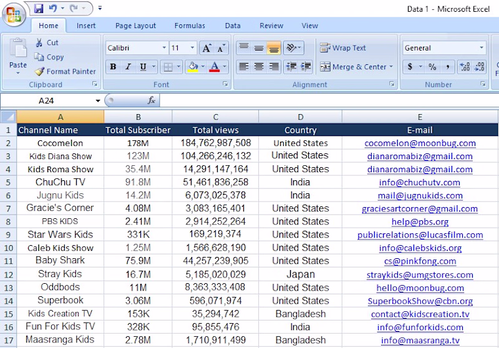Cut the selected cells
The height and width of the screenshot is (348, 499).
coord(47,42)
